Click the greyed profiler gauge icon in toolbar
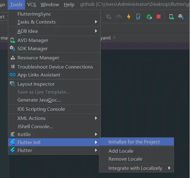Image resolution: width=190 pixels, height=178 pixels. [119, 17]
